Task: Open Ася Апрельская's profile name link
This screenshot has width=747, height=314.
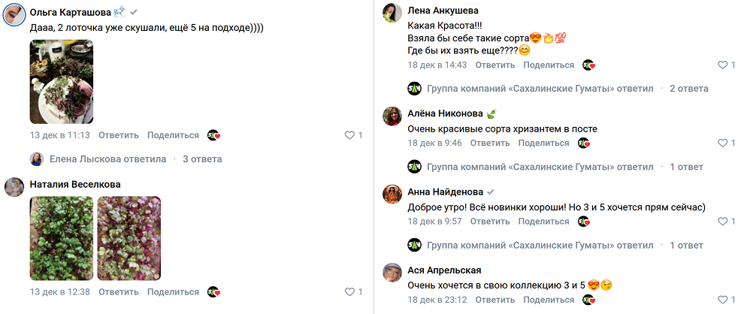Action: 444,270
